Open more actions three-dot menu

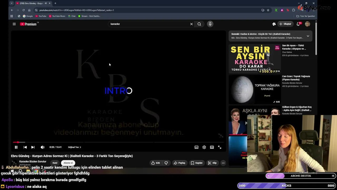tap(223, 163)
